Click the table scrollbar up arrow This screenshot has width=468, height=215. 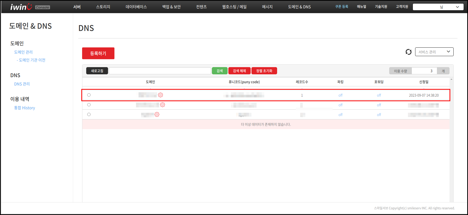pyautogui.click(x=451, y=79)
